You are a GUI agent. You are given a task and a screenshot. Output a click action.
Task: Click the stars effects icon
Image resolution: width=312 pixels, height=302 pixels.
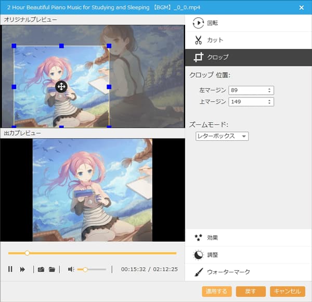coord(198,238)
